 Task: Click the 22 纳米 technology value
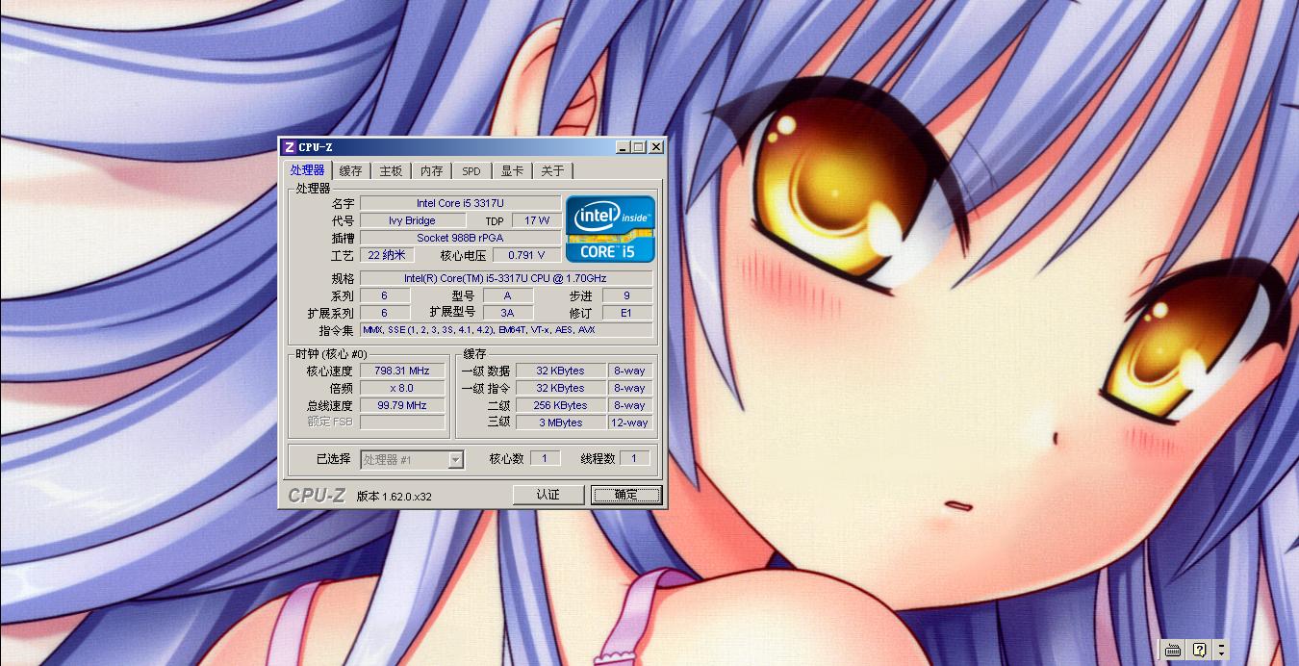tap(387, 255)
